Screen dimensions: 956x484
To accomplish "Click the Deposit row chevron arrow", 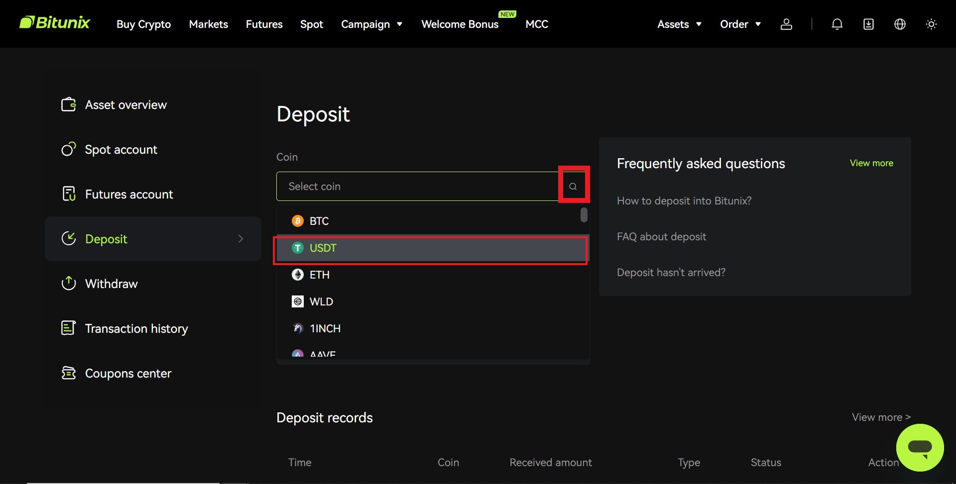I will [x=241, y=239].
